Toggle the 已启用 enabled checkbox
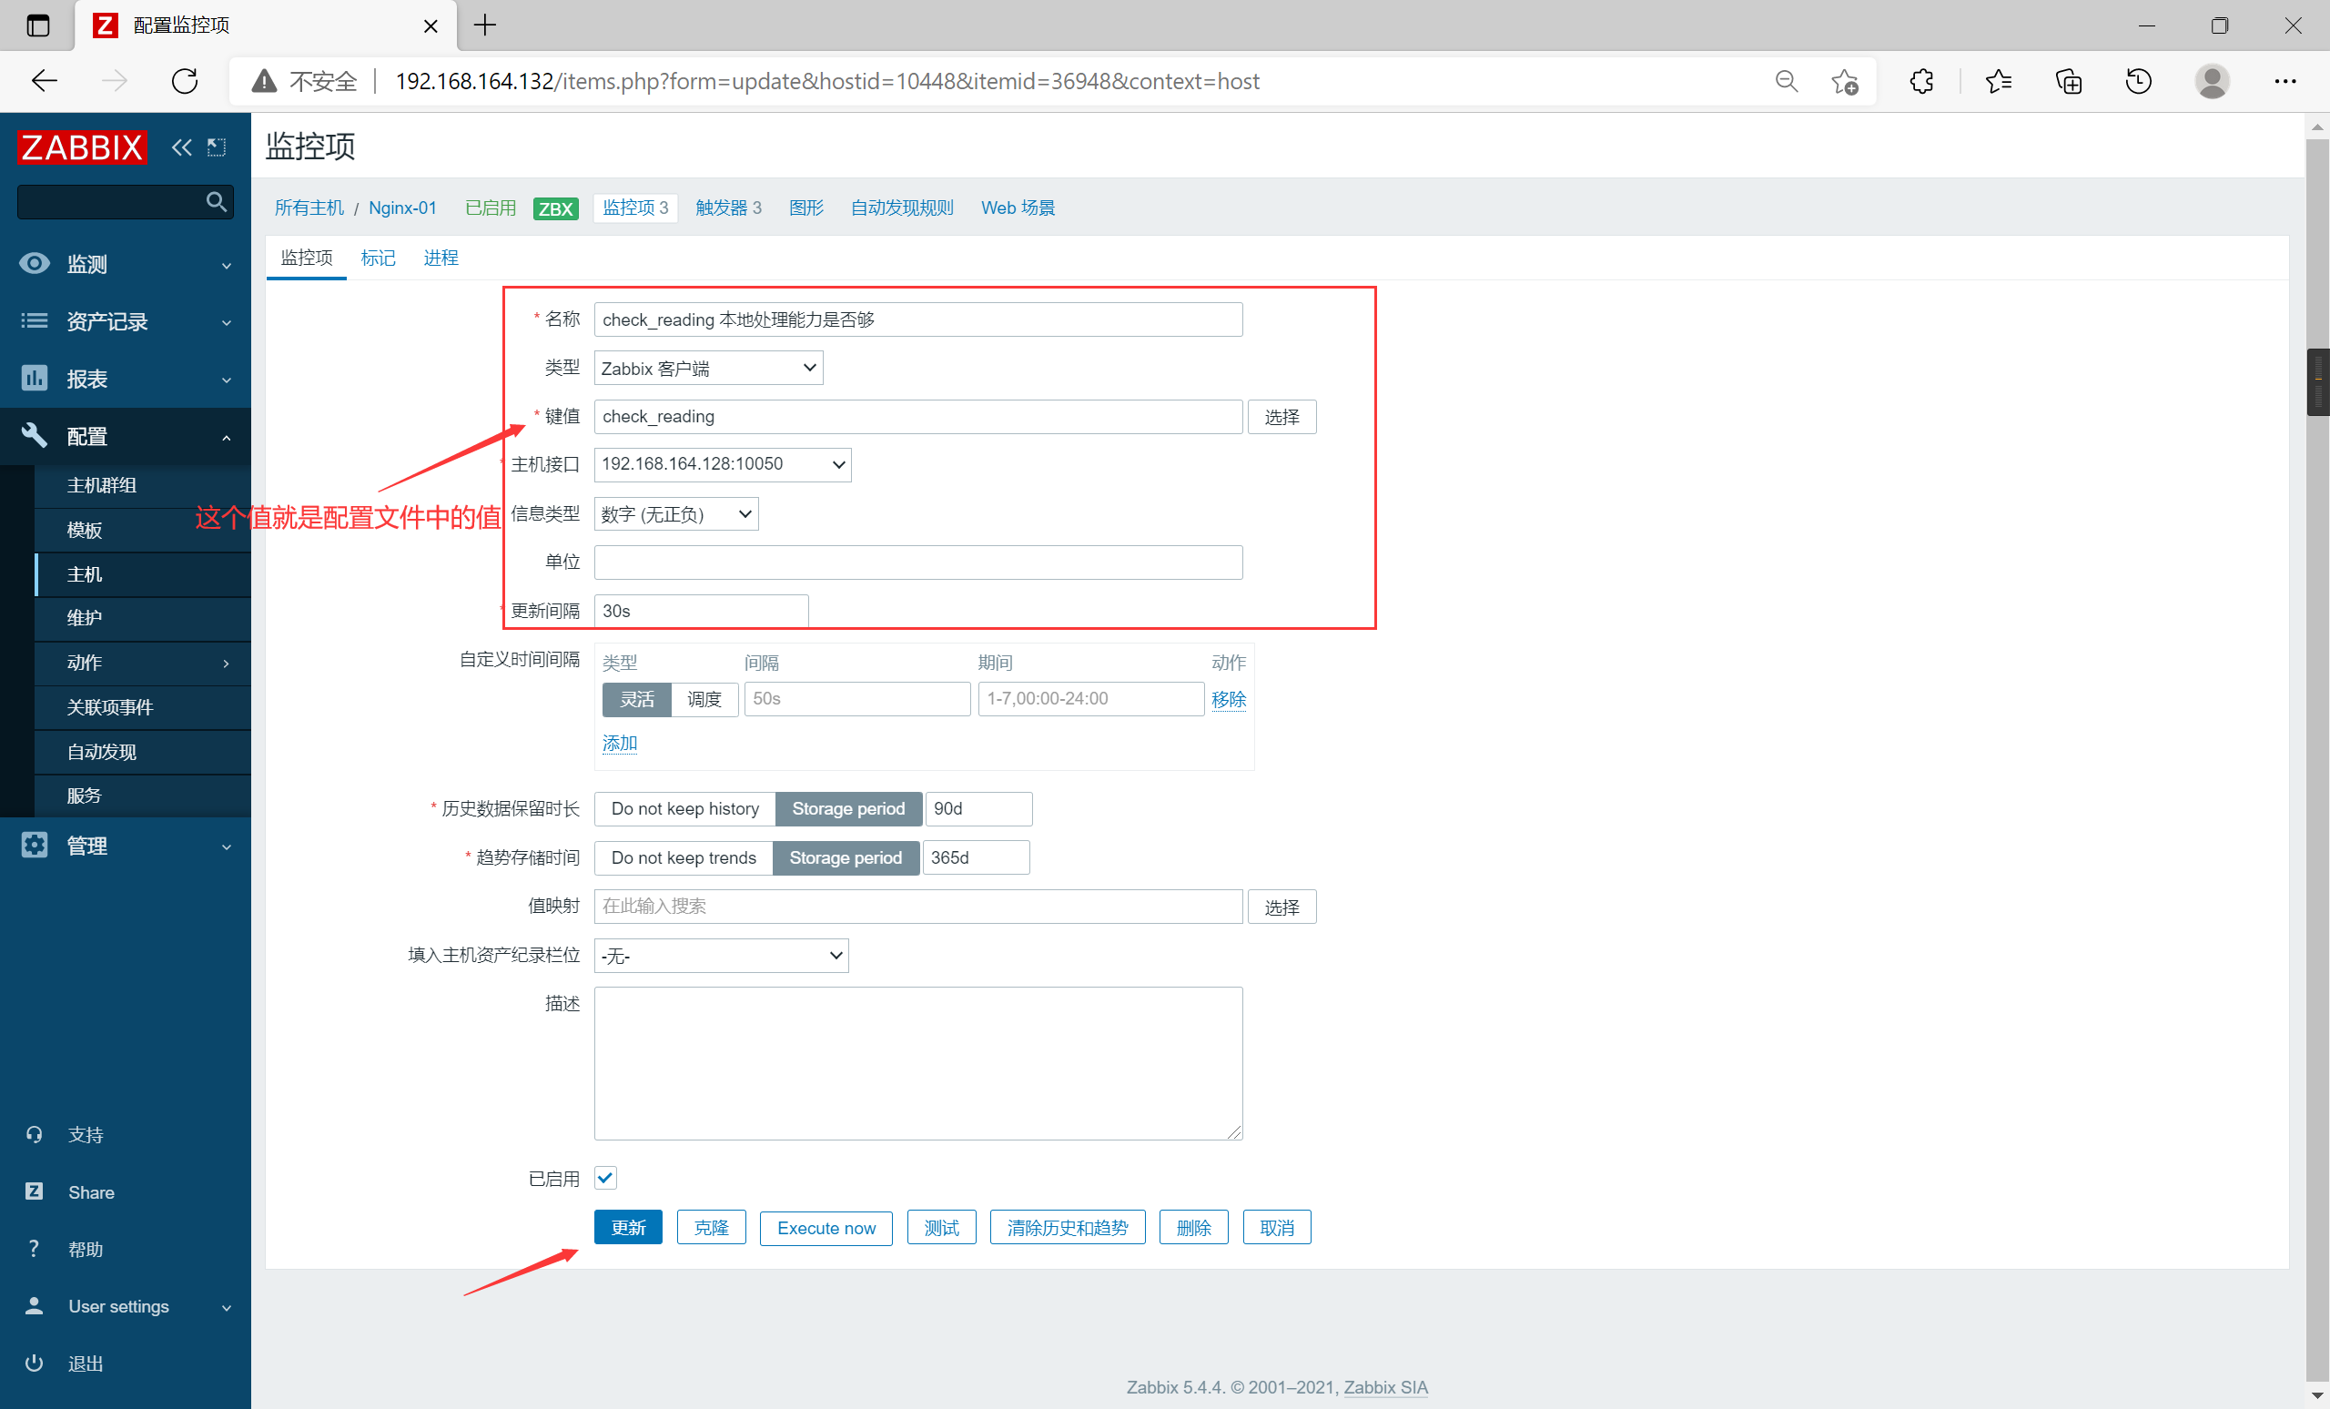The height and width of the screenshot is (1409, 2330). point(605,1177)
